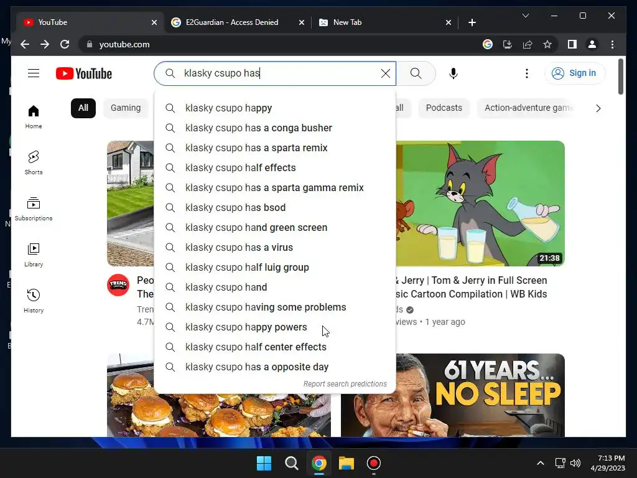Install YouTube app from address bar icon

[x=508, y=44]
